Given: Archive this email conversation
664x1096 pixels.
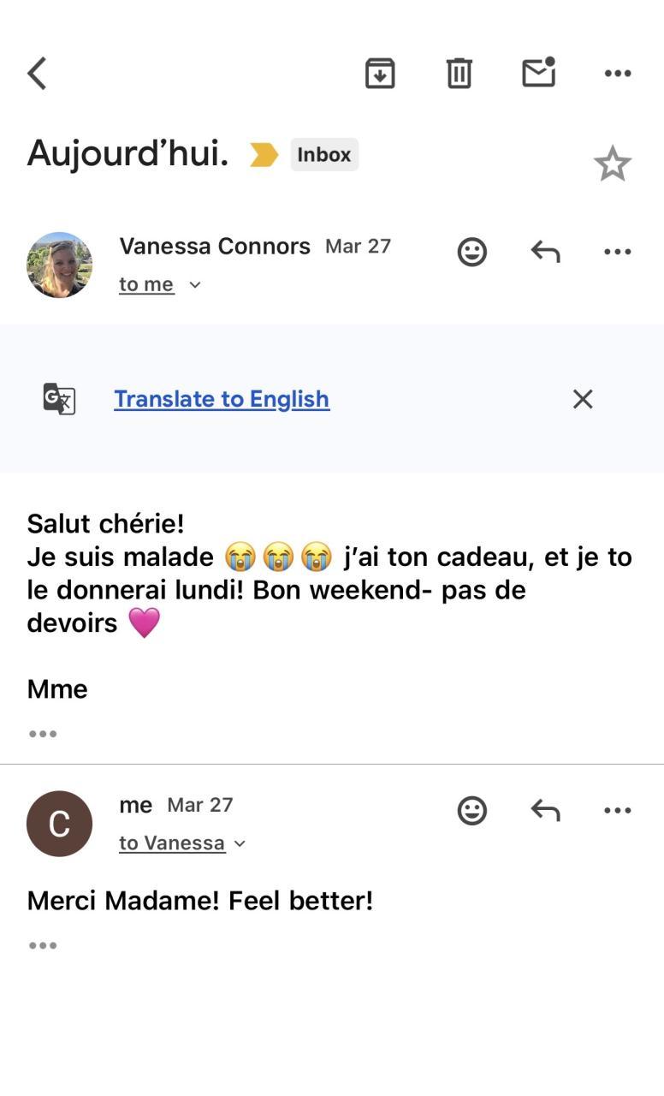Looking at the screenshot, I should point(380,74).
